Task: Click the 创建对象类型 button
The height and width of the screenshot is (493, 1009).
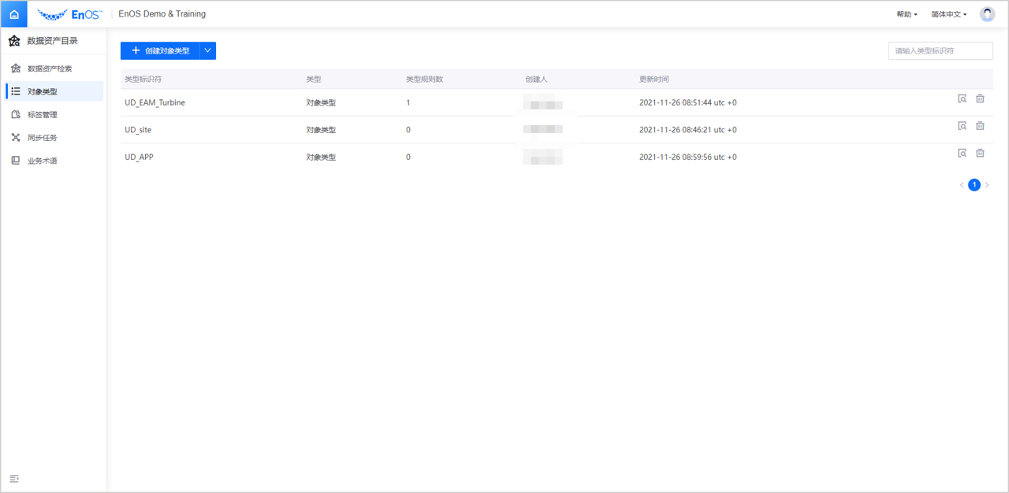Action: pyautogui.click(x=161, y=50)
